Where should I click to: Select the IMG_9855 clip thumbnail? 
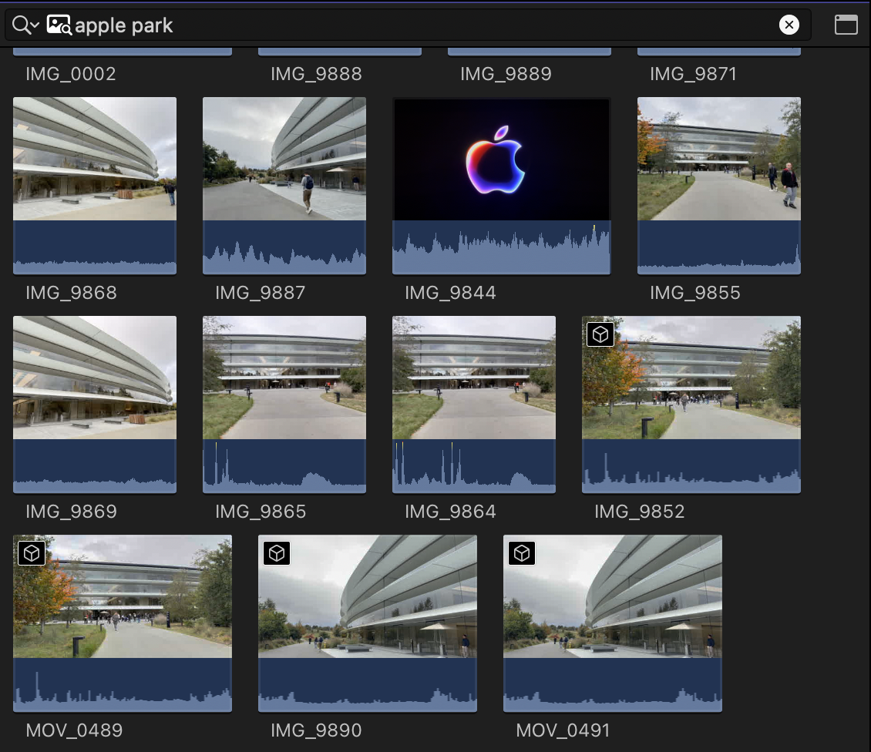click(719, 159)
